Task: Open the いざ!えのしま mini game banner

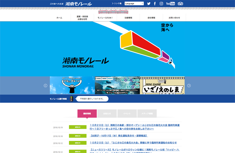Action: click(162, 86)
